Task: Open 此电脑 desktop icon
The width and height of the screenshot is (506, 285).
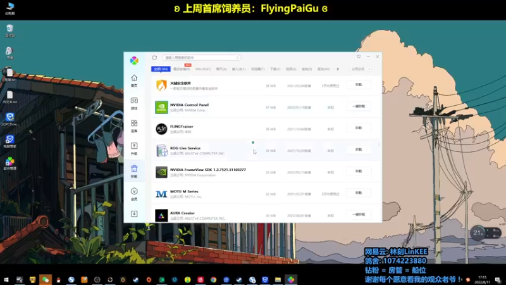Action: pyautogui.click(x=10, y=9)
